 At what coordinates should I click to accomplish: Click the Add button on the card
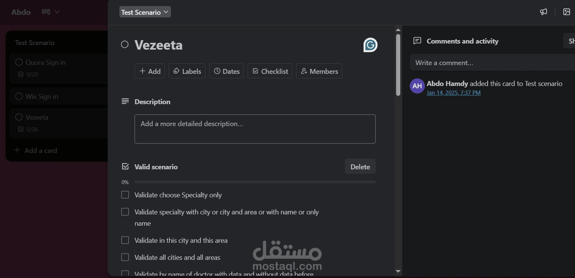click(x=150, y=71)
